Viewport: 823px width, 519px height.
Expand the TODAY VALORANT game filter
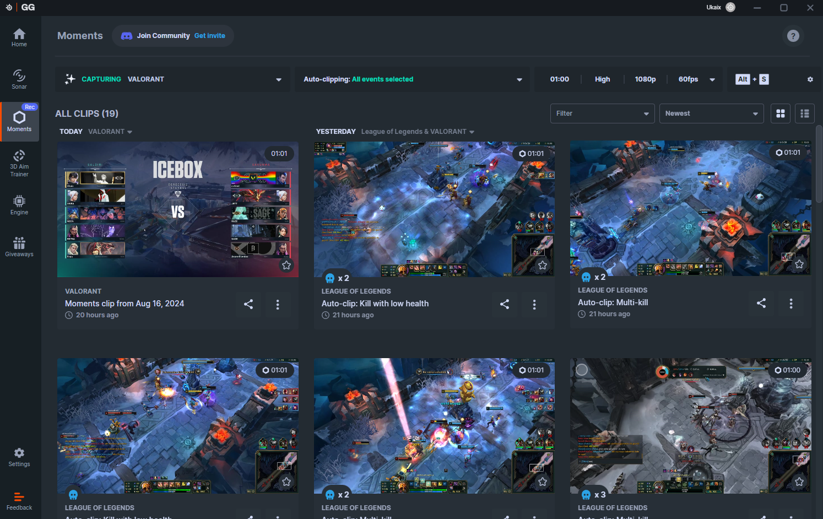point(111,132)
